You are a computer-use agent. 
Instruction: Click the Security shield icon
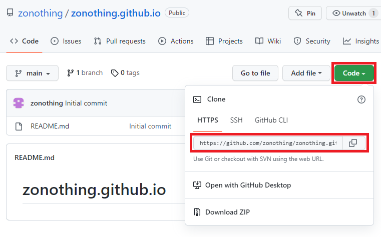click(x=297, y=41)
